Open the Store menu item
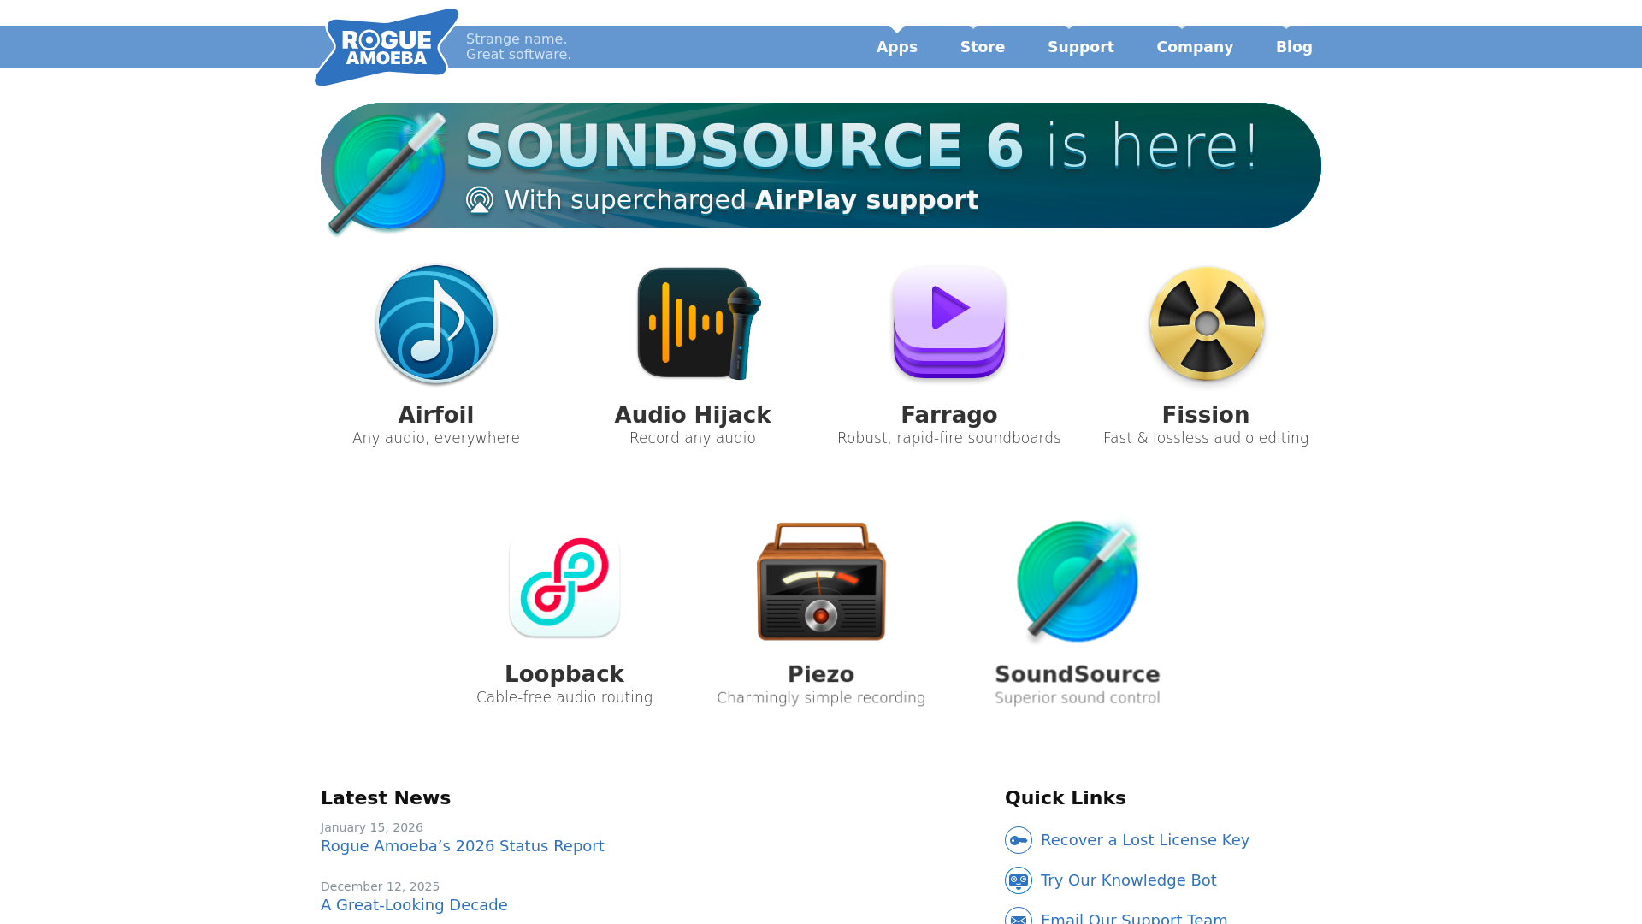 click(983, 47)
